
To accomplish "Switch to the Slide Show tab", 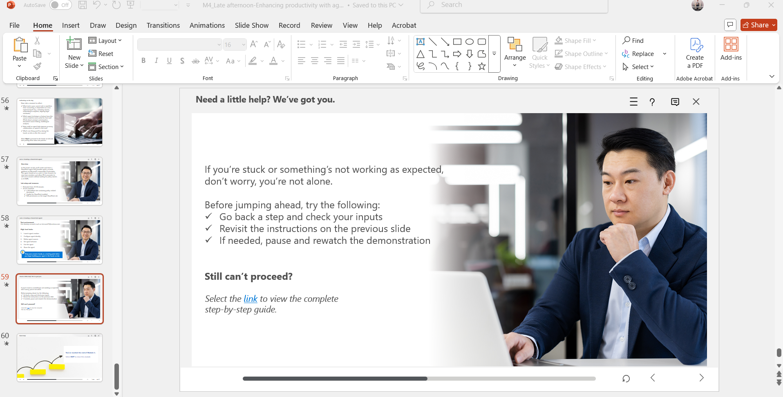I will click(252, 25).
